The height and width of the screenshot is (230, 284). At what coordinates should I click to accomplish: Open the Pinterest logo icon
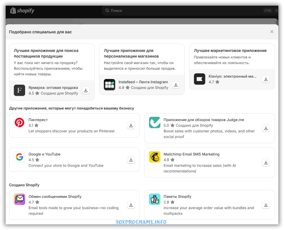coord(19,123)
